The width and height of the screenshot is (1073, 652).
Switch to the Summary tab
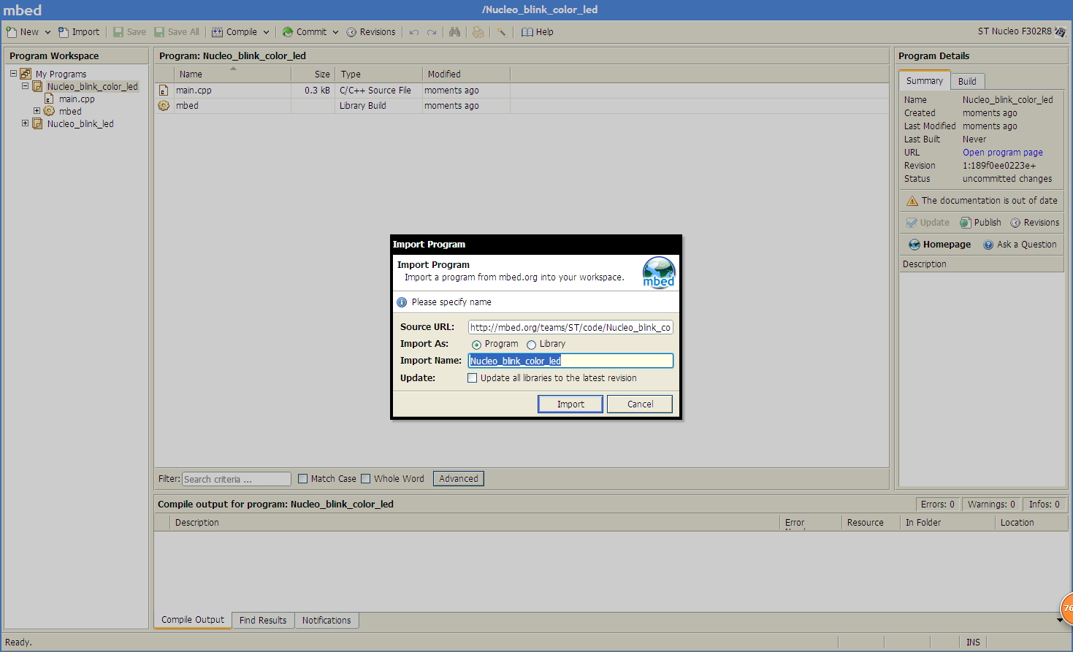pos(925,81)
